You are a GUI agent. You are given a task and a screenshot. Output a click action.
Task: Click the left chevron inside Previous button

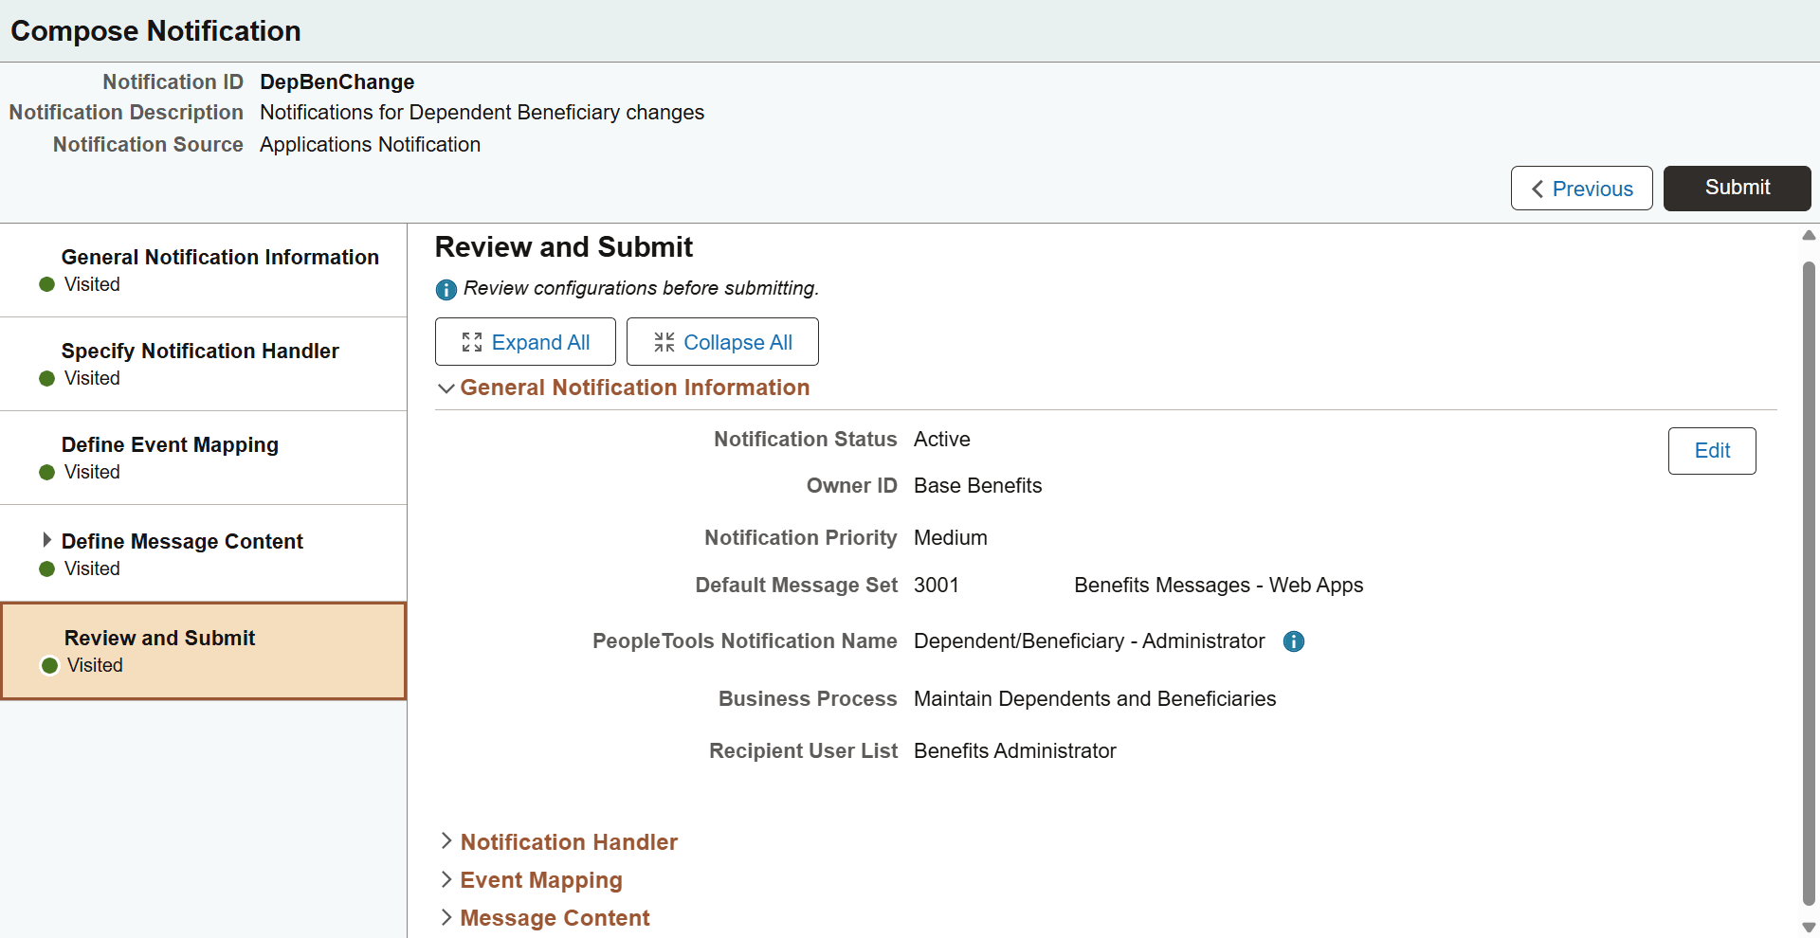pos(1538,189)
